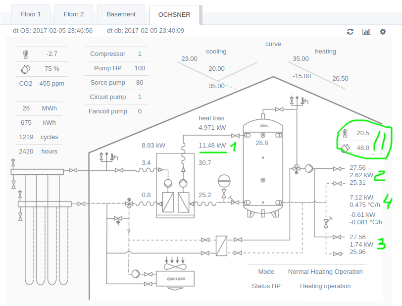The width and height of the screenshot is (402, 306).
Task: Click the Status HP Heating operation value
Action: [x=325, y=286]
